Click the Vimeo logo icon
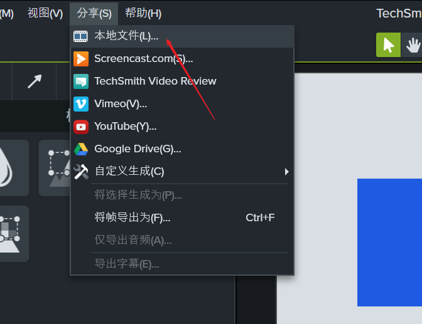The image size is (422, 324). [81, 103]
